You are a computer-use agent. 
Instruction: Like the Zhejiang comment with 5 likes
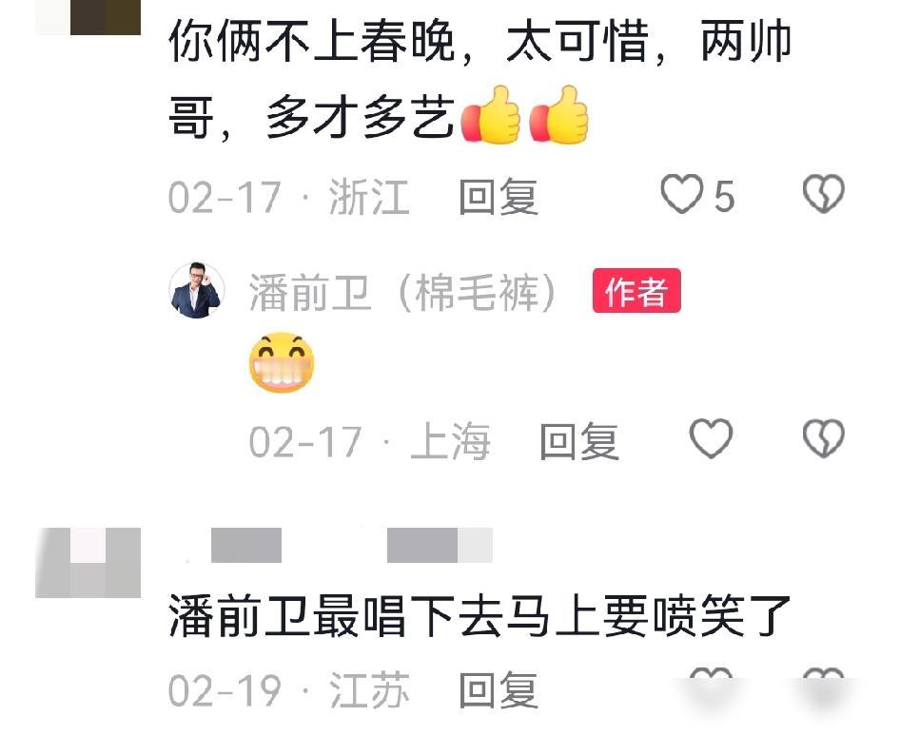coord(681,195)
